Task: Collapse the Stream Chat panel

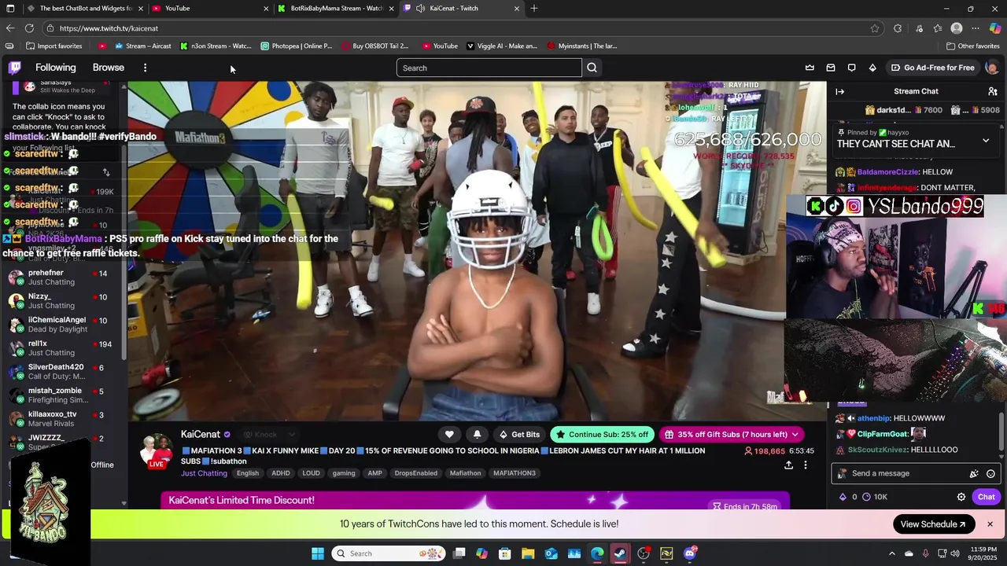Action: (839, 91)
